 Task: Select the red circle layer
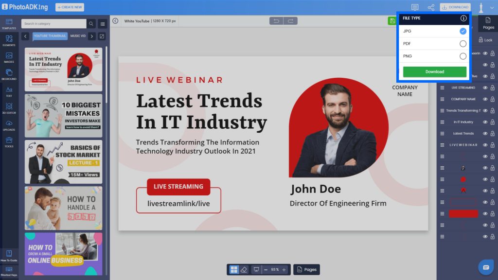[463, 179]
